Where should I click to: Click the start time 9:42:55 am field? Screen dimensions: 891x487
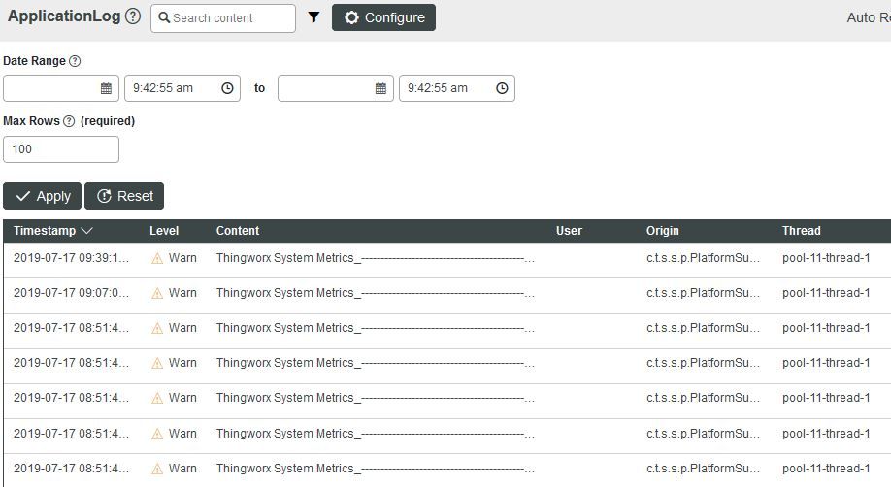pos(182,88)
